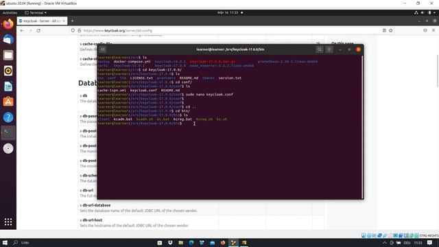The width and height of the screenshot is (439, 247).
Task: Click the new tab icon in terminal header
Action: coord(103,49)
